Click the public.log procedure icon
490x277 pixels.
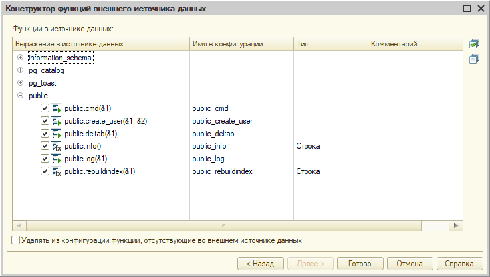(57, 159)
